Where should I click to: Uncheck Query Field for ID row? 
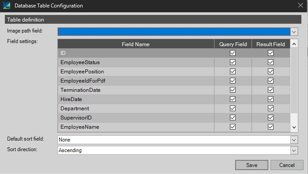[x=233, y=53]
